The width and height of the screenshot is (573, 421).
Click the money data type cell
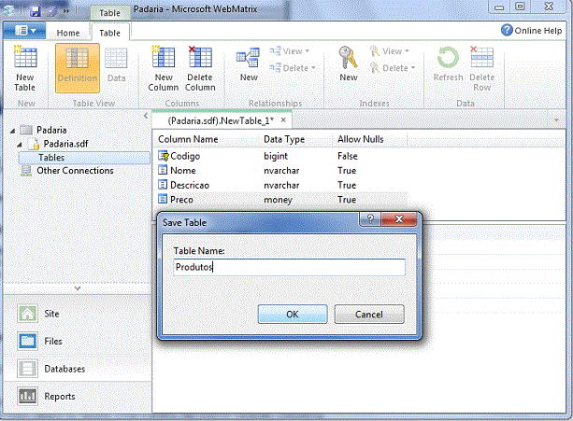[x=278, y=200]
